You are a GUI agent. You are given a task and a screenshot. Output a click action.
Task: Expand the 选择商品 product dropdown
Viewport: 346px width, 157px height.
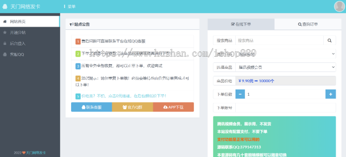285,67
